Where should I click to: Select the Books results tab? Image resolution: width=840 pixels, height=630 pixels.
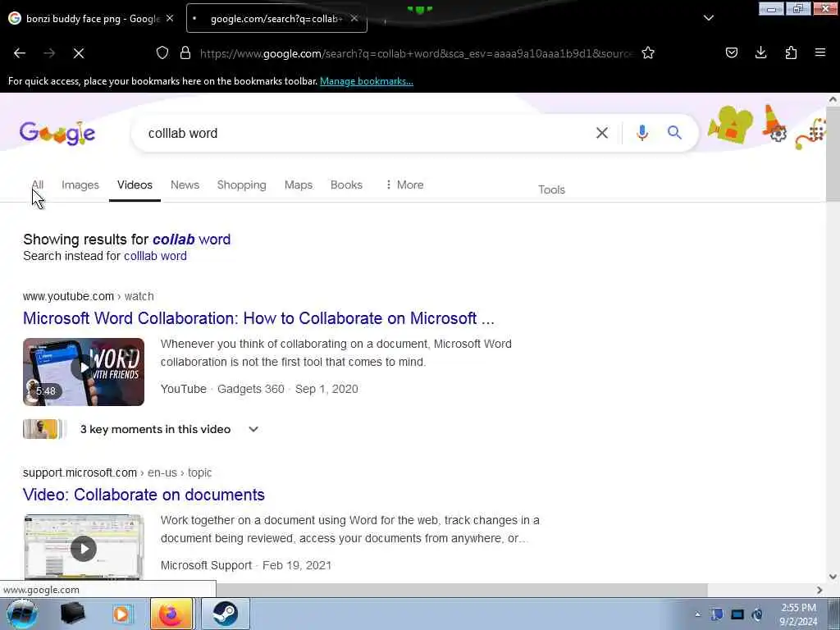point(347,185)
